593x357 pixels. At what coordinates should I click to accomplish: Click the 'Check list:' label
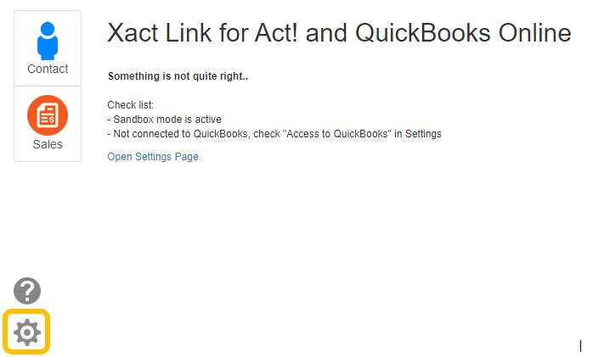(x=131, y=105)
